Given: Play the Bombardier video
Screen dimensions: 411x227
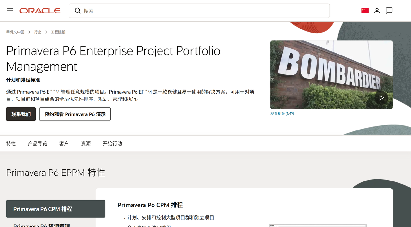Looking at the screenshot, I should (381, 98).
